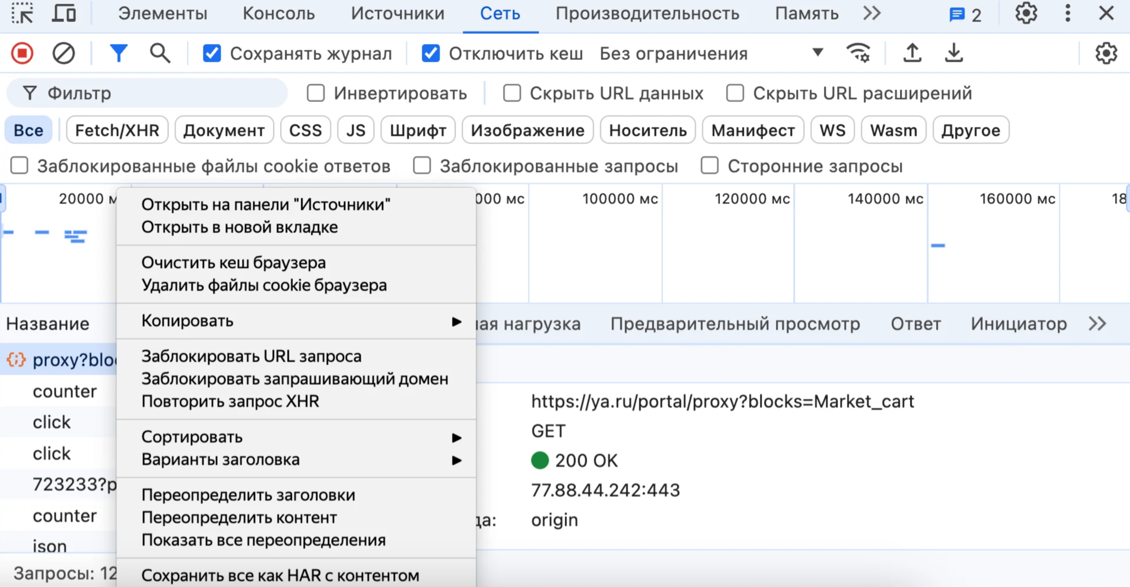
Task: Clear the network requests log
Action: pyautogui.click(x=63, y=53)
